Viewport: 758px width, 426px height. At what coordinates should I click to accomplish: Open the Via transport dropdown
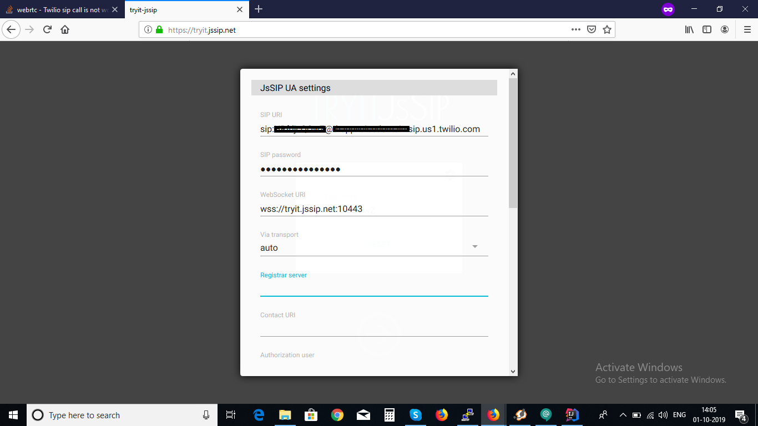374,248
